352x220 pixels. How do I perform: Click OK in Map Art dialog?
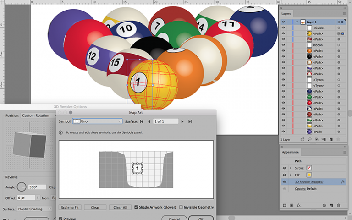coord(201,218)
